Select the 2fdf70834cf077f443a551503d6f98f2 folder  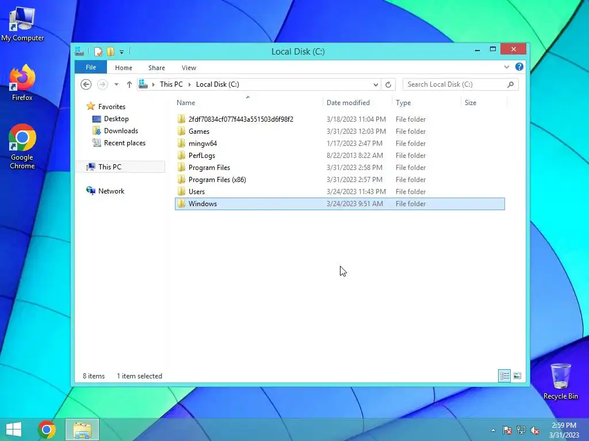[x=339, y=119]
